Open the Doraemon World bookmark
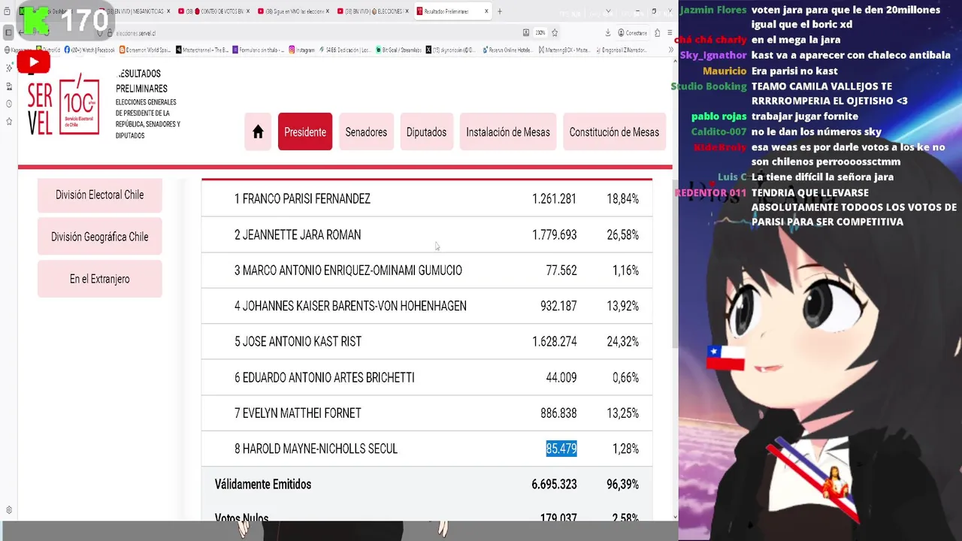 tap(146, 50)
